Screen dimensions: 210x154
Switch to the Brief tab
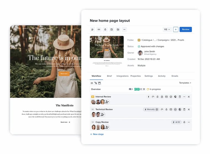click(x=109, y=76)
